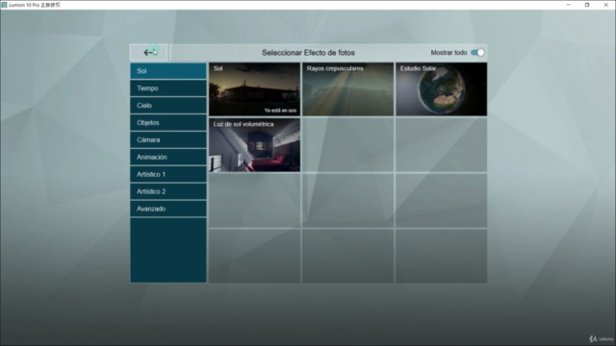Click the back arrow button

click(148, 53)
